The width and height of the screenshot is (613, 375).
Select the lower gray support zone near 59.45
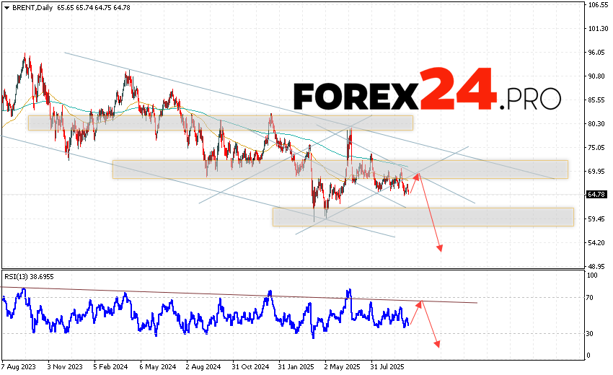click(422, 217)
